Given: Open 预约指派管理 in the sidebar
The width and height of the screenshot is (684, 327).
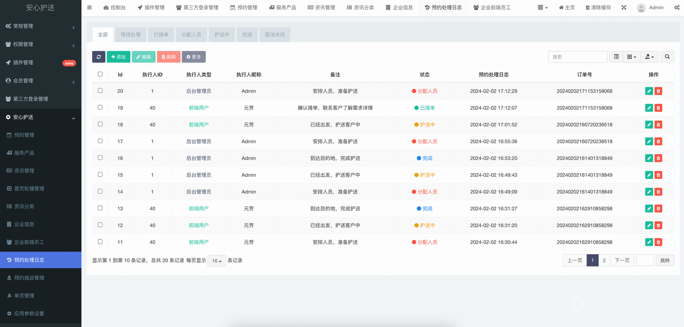Looking at the screenshot, I should point(29,278).
